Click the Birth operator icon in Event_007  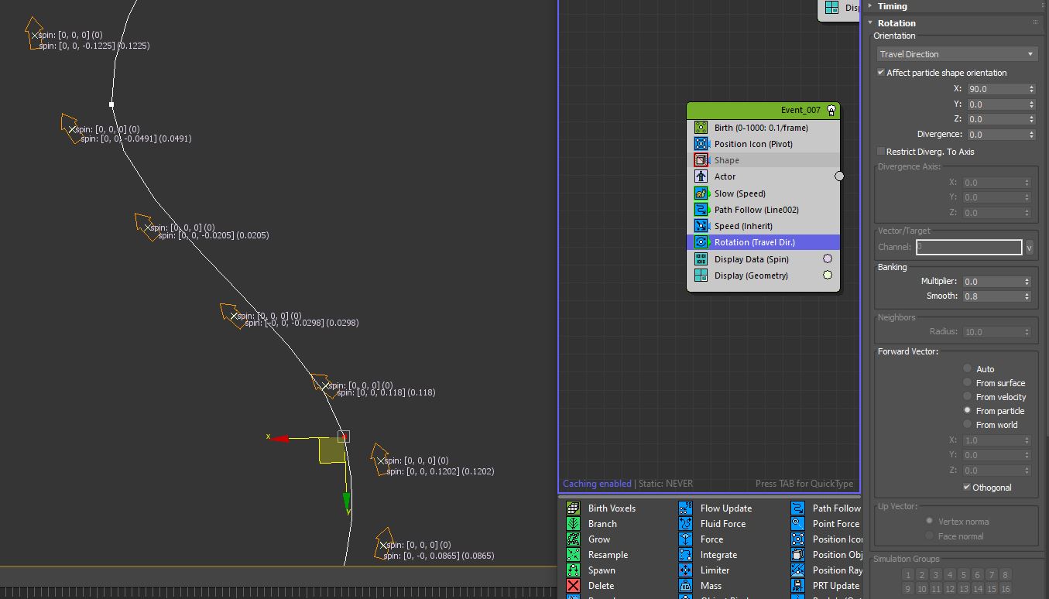click(x=701, y=128)
